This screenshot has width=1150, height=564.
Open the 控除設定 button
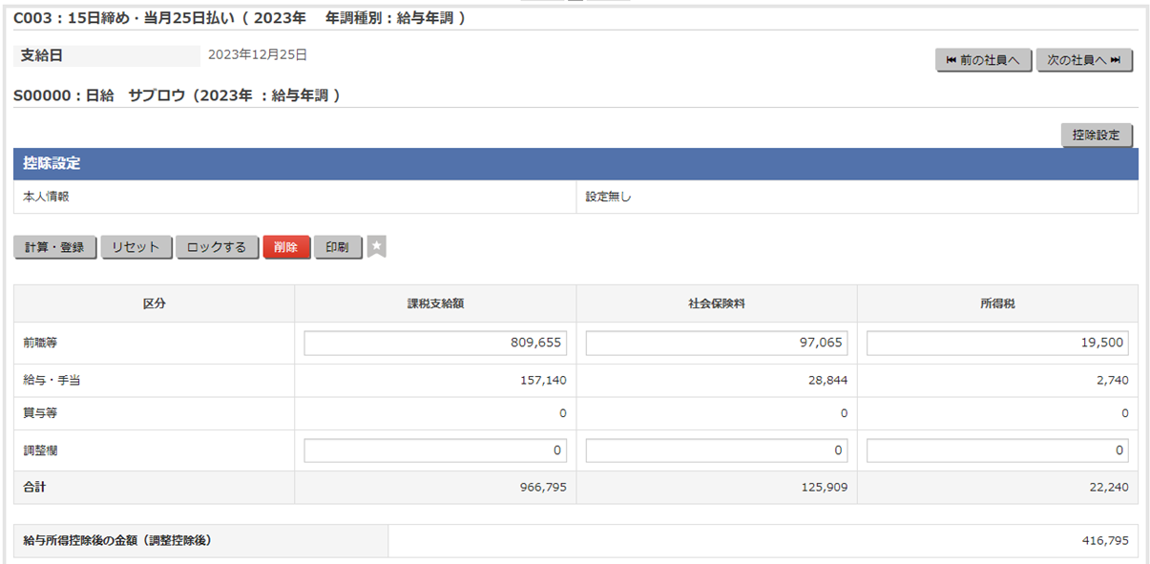pyautogui.click(x=1096, y=136)
